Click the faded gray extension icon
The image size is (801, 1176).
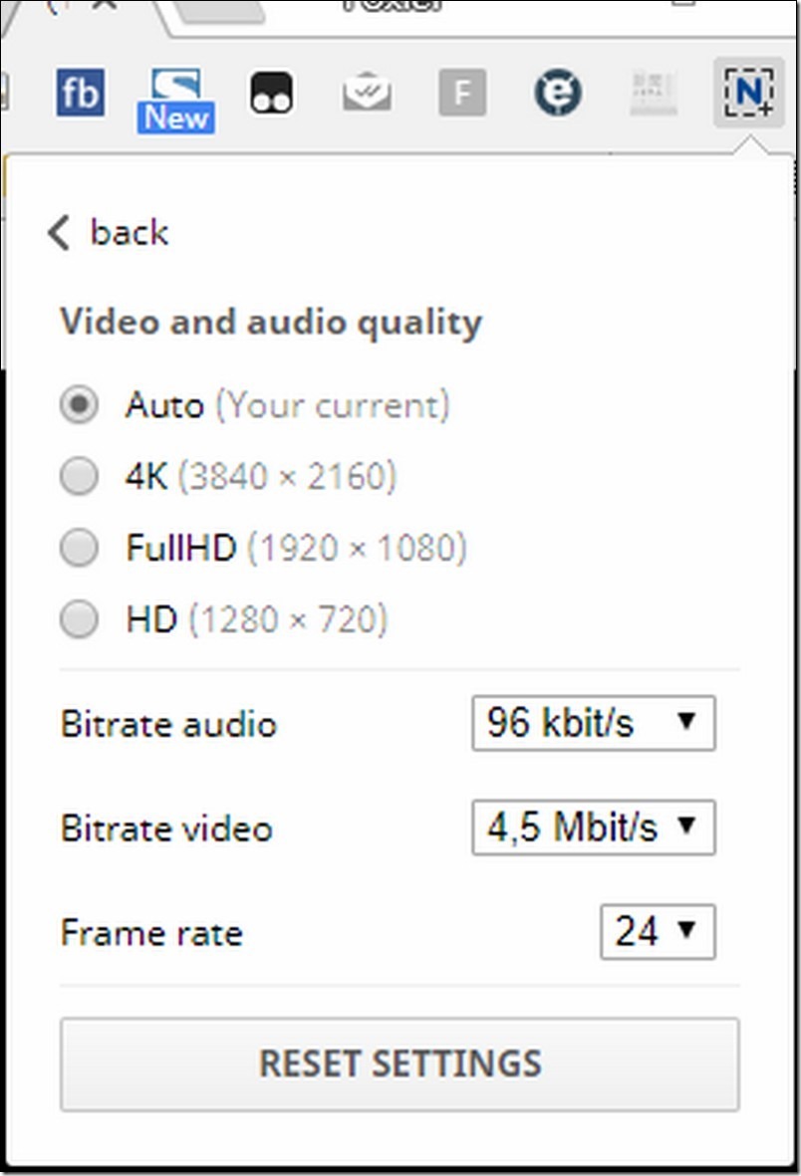click(654, 93)
